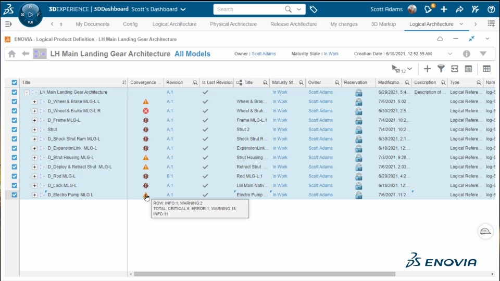Expand the D_Strut Housing MLG-L node
The width and height of the screenshot is (500, 281).
(34, 158)
